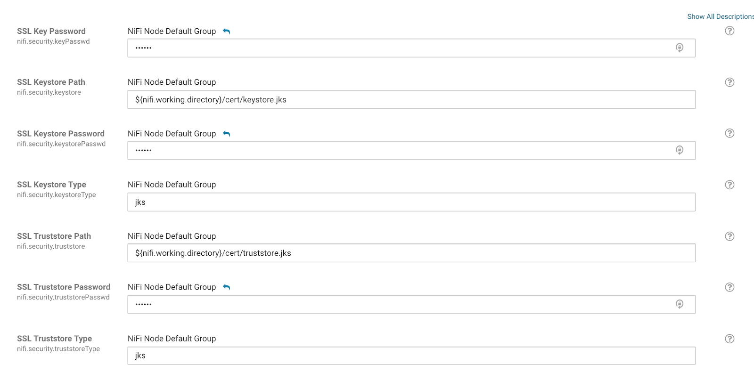Reset SSL Truststore Password with undo arrow
Screen dimensions: 754x372
[227, 287]
